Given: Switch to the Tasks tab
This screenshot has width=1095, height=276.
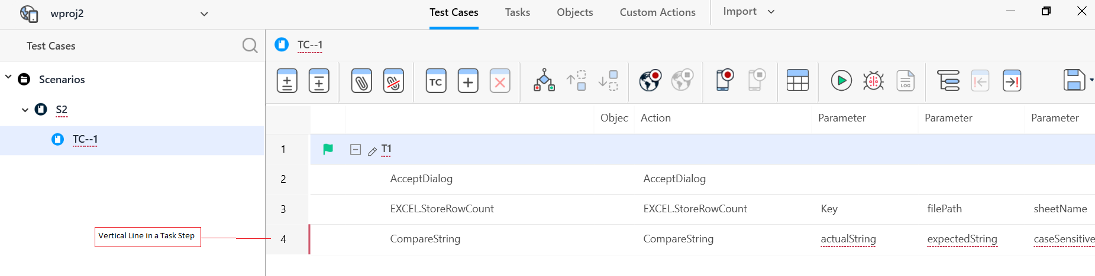Looking at the screenshot, I should point(517,12).
